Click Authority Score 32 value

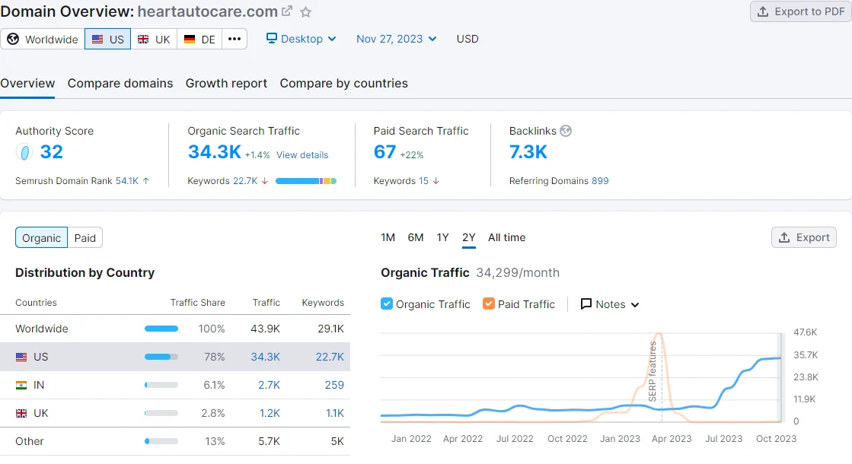(52, 152)
